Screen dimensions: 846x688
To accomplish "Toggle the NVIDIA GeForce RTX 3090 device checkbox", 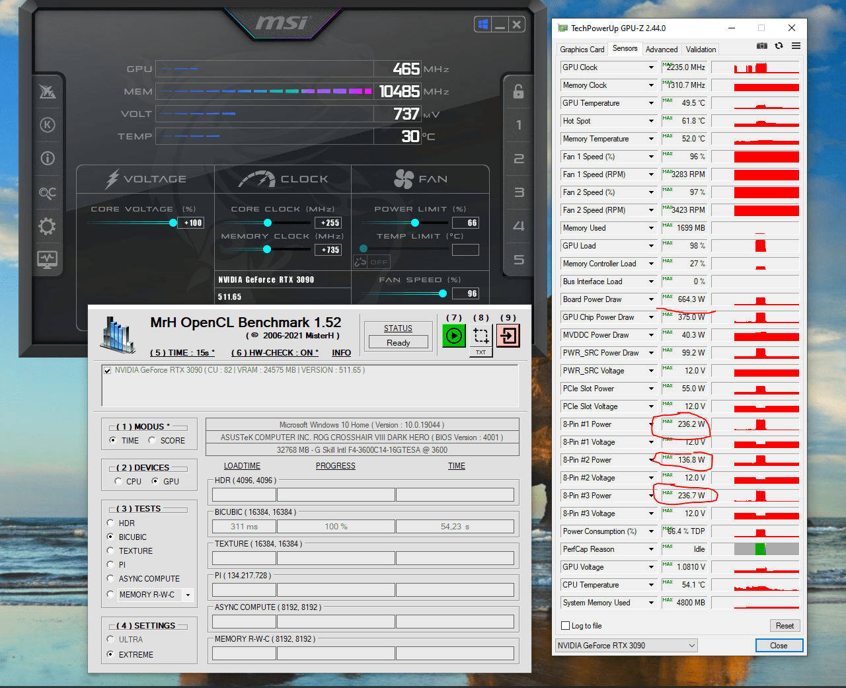I will click(x=107, y=371).
